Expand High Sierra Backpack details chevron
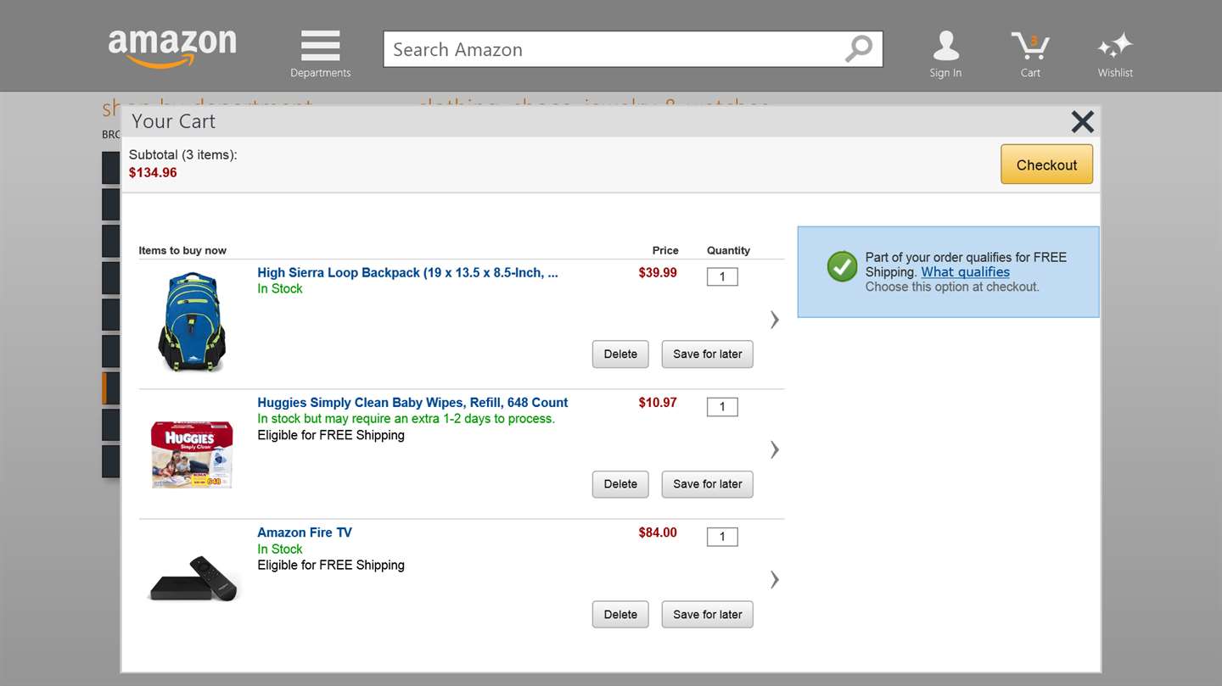1222x686 pixels. click(x=774, y=320)
